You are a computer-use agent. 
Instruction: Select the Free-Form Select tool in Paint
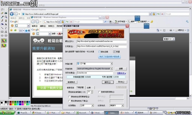tap(2, 9)
